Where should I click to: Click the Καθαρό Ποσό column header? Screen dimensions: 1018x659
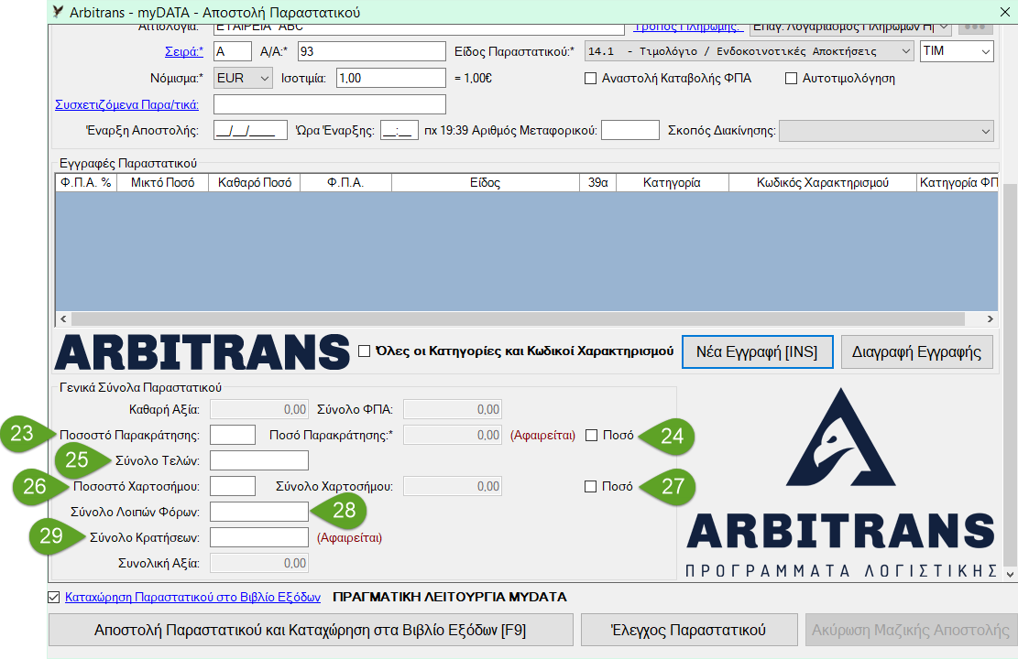click(255, 183)
